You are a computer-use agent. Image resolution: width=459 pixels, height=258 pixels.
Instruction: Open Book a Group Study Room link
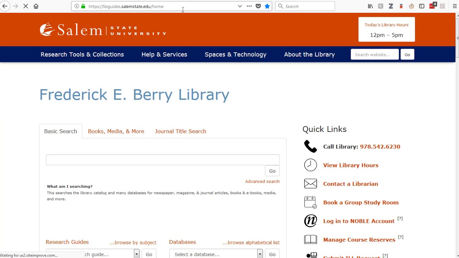(x=361, y=202)
